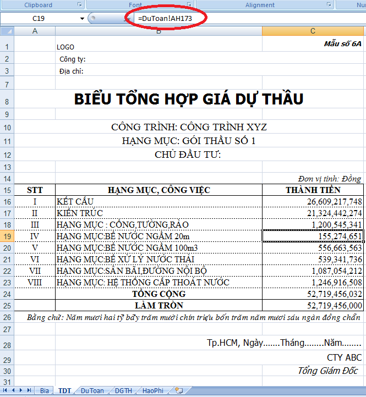Select the BỂ NƯỚC NGẦM 100m3 cell

[159, 247]
